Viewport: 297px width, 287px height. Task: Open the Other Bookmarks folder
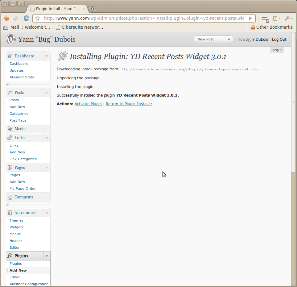[x=271, y=27]
